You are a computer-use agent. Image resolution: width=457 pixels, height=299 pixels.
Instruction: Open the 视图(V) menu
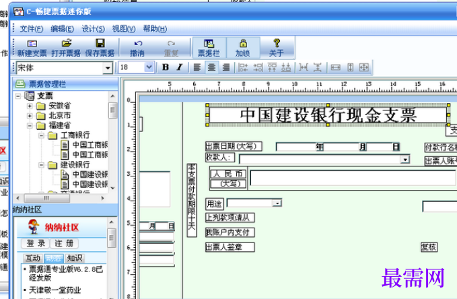(124, 28)
